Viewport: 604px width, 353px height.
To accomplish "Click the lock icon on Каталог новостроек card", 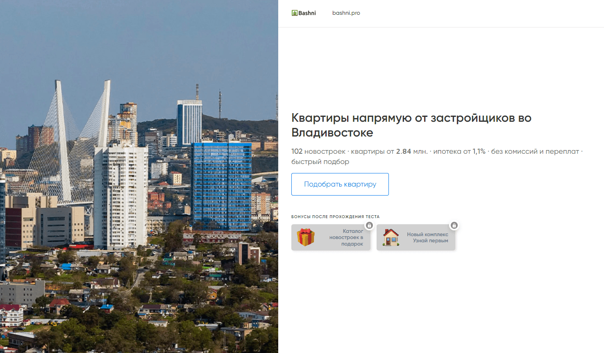I will point(369,225).
